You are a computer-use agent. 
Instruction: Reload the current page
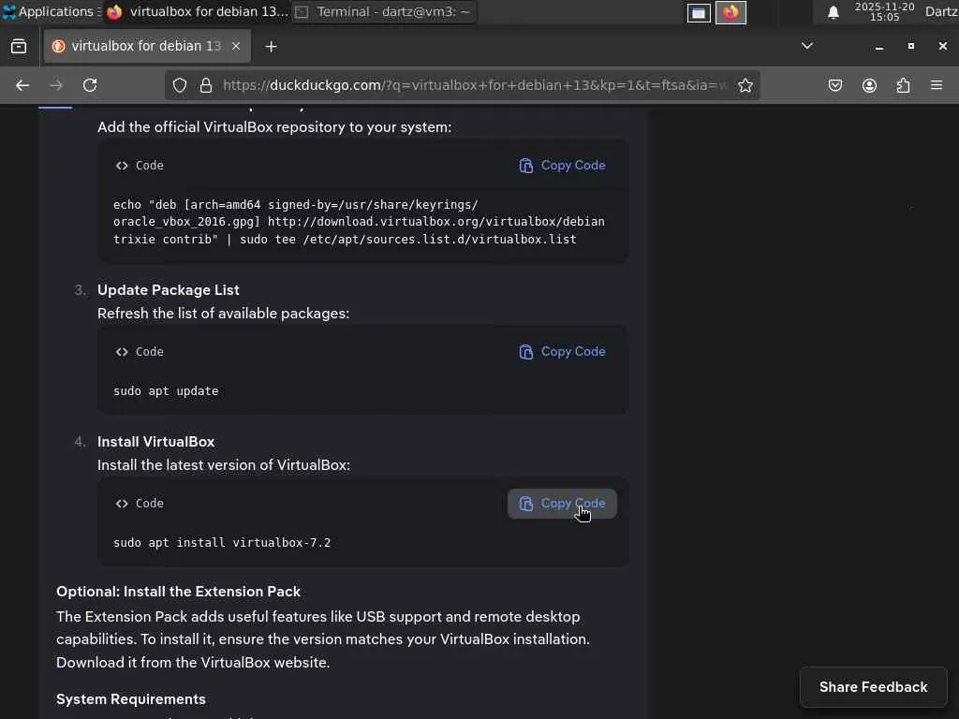[x=90, y=85]
